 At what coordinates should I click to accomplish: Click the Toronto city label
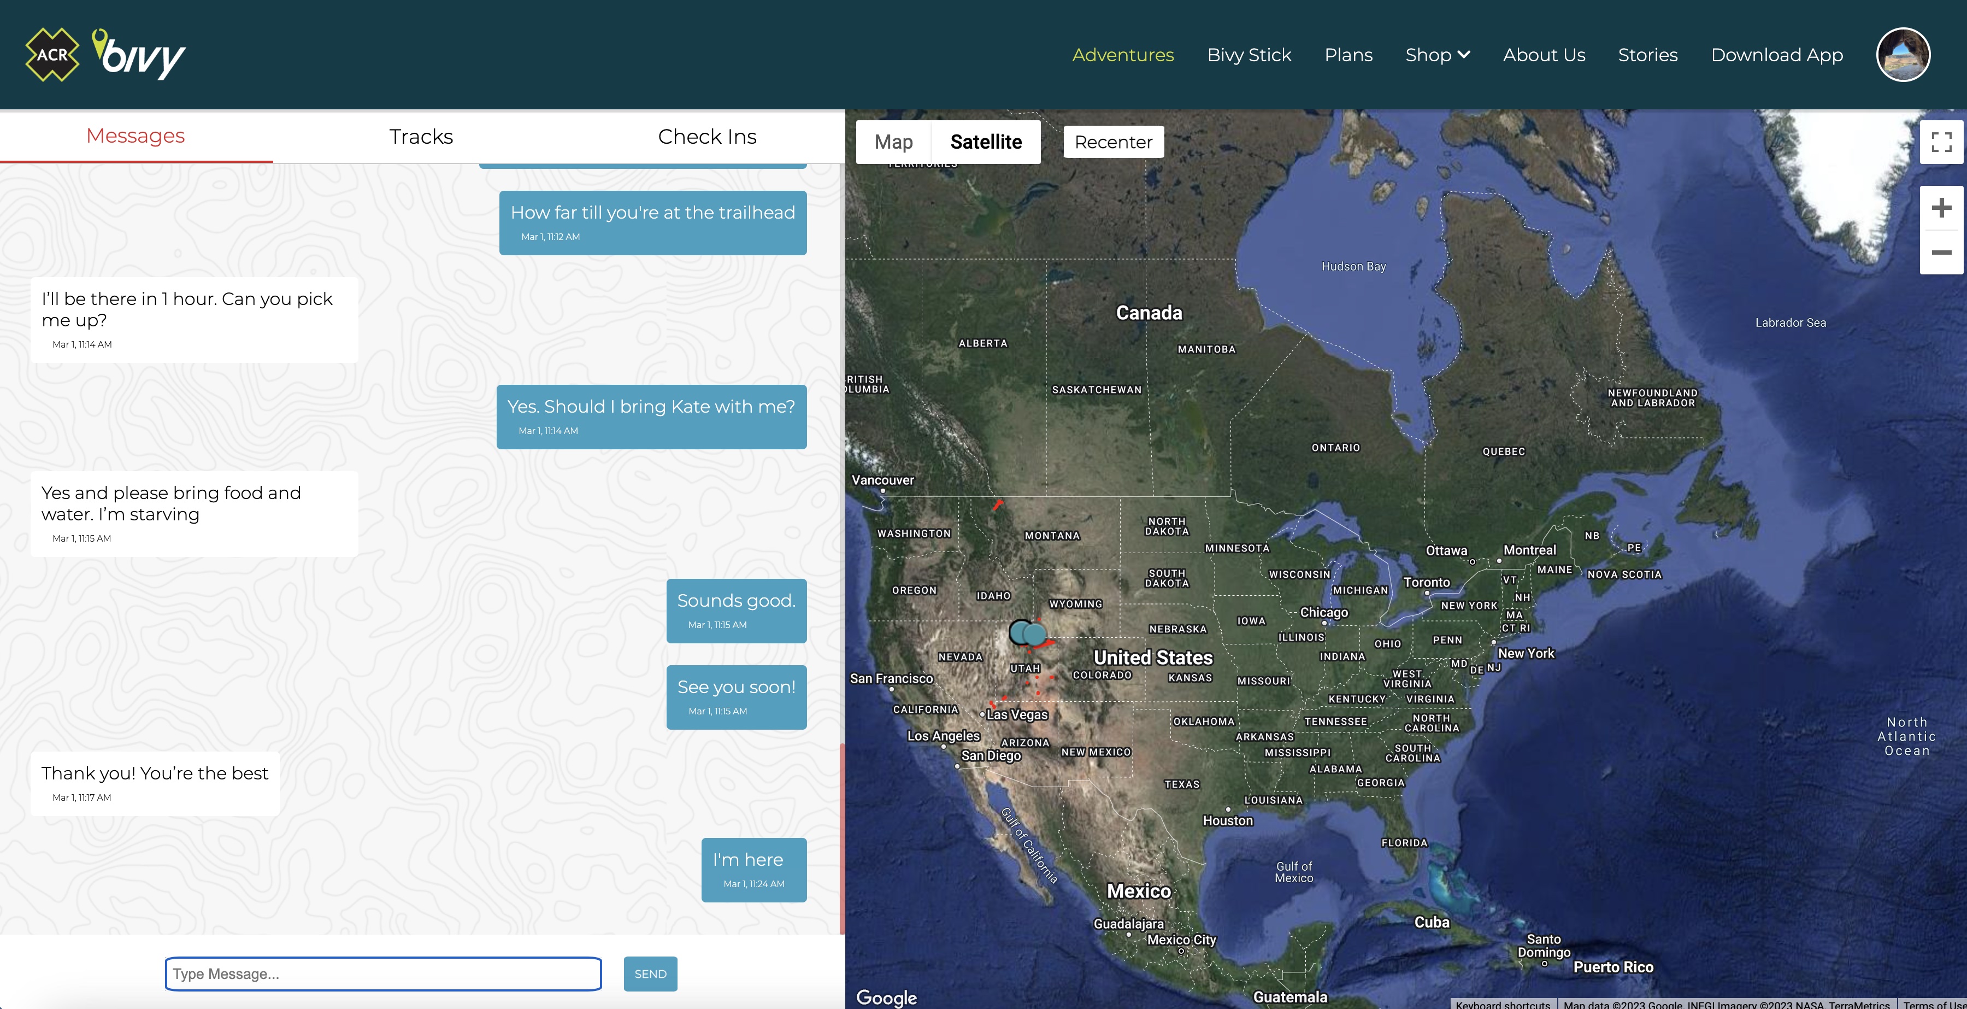click(x=1427, y=583)
